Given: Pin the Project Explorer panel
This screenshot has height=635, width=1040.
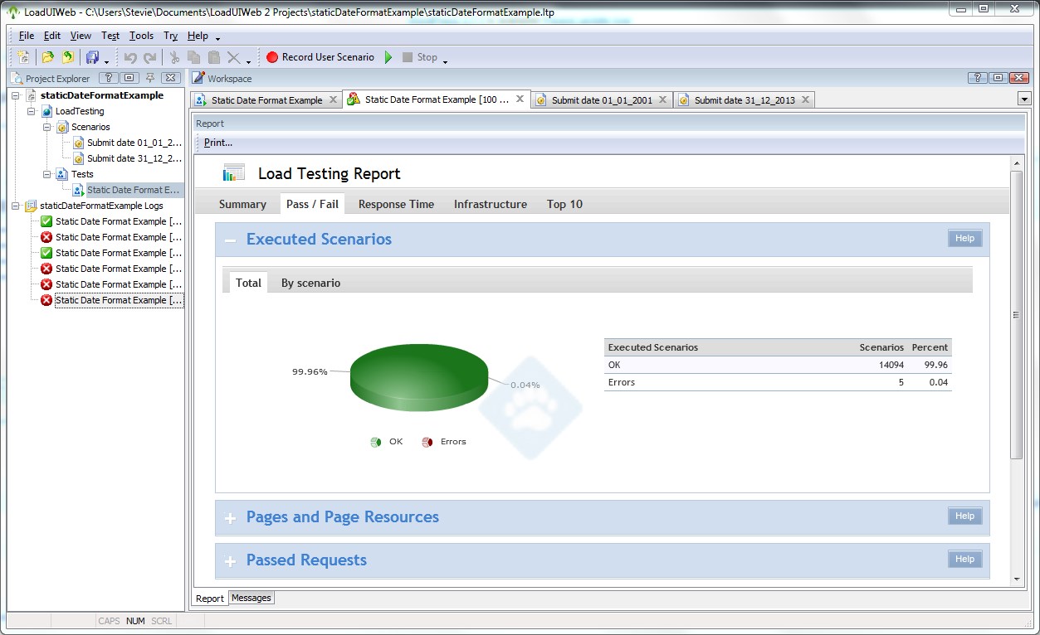Looking at the screenshot, I should (x=150, y=78).
